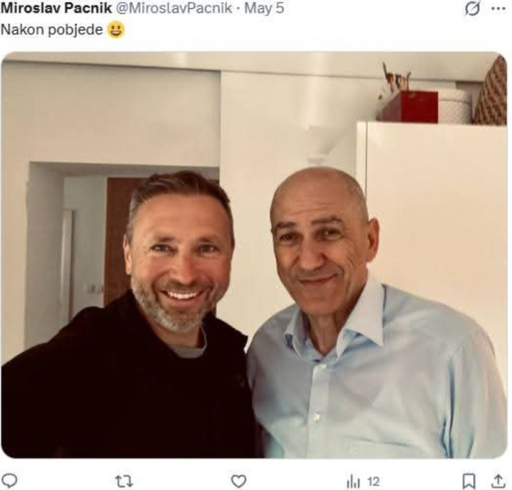The image size is (512, 490).
Task: Repost the tweet with the arrows icon
Action: tap(124, 481)
